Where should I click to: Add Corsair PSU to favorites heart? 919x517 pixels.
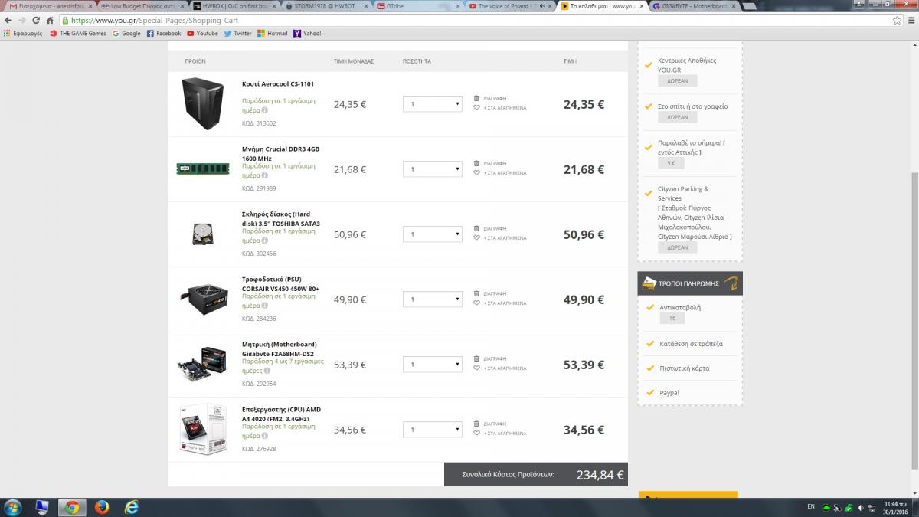coord(476,303)
